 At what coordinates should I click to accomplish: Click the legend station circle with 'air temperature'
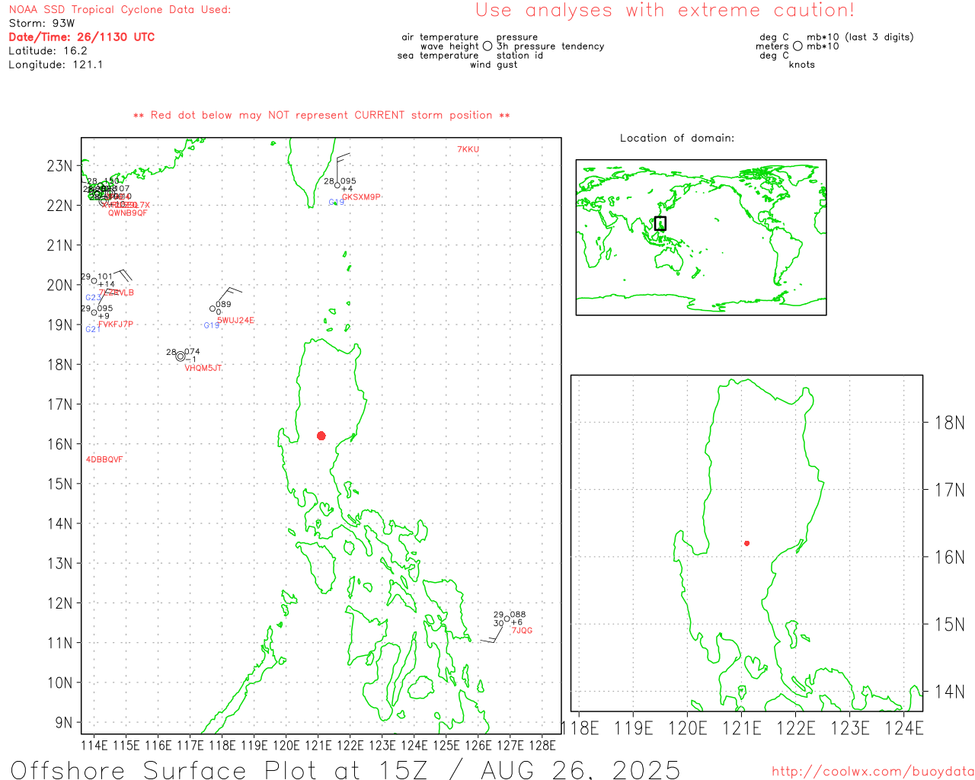[487, 46]
